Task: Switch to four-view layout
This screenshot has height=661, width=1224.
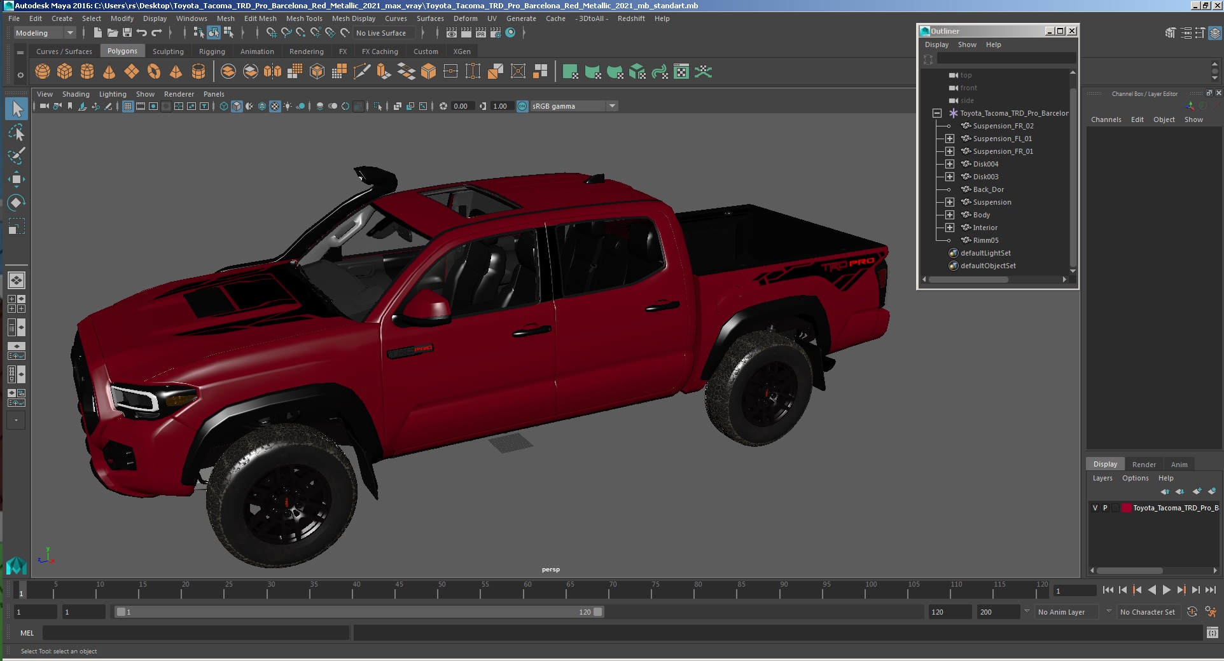Action: click(17, 304)
